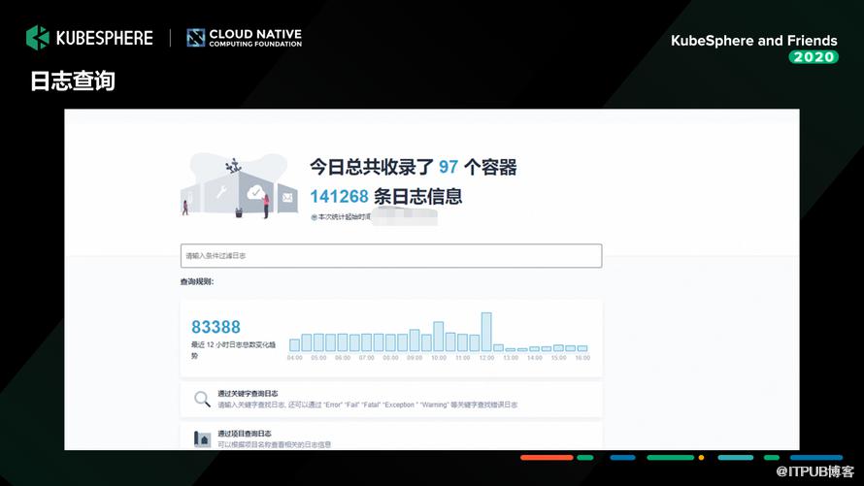Click the '14:00' chart axis label

(x=535, y=358)
